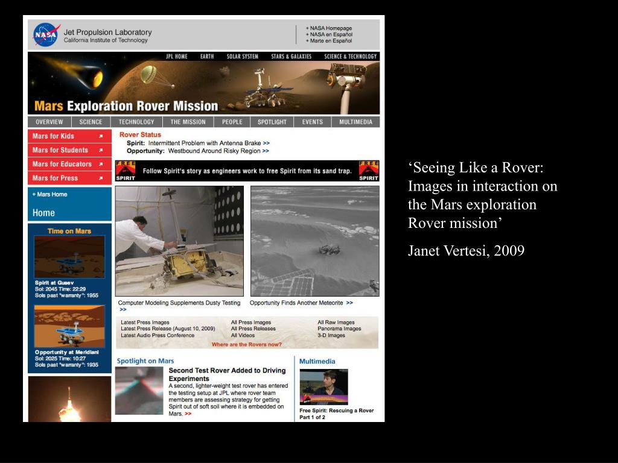Open NASA en Español link
Image resolution: width=618 pixels, height=463 pixels.
[330, 34]
